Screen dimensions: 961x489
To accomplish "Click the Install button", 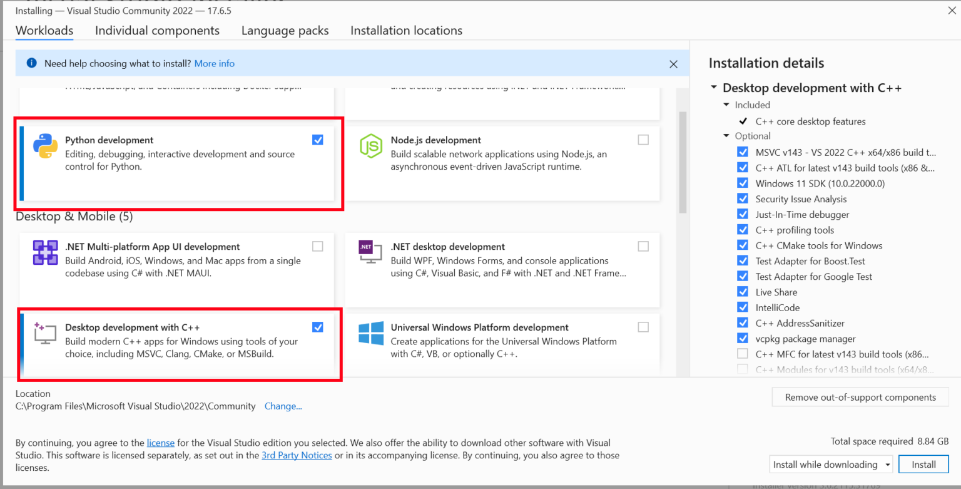I will (923, 465).
